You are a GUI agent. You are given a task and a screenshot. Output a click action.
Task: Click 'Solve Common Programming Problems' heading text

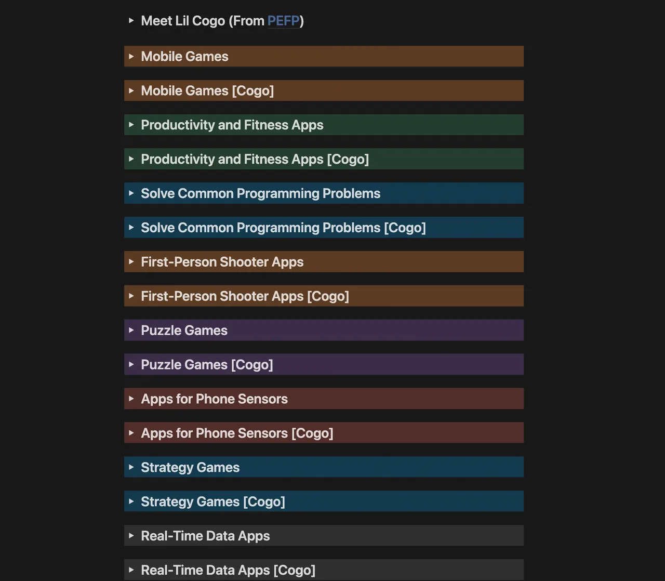tap(261, 193)
